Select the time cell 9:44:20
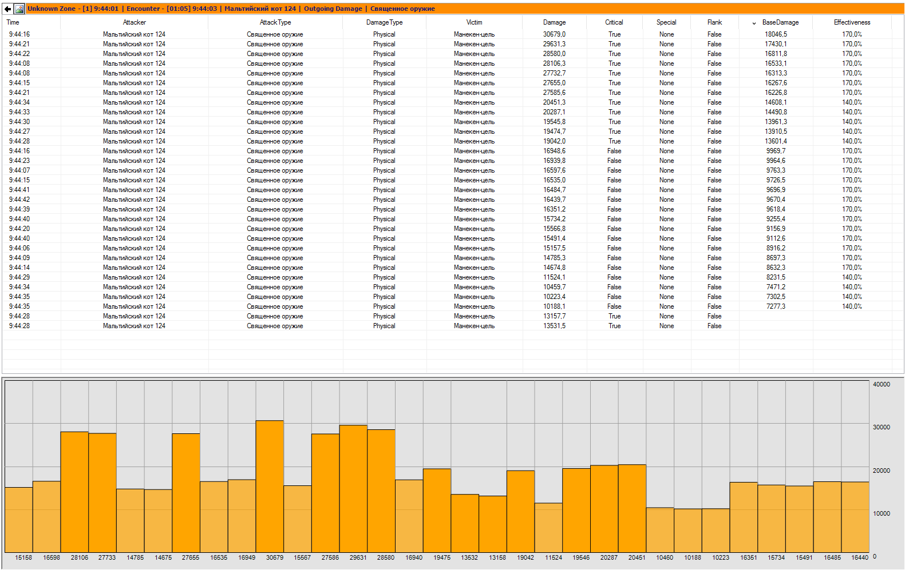This screenshot has height=570, width=905. coord(19,229)
